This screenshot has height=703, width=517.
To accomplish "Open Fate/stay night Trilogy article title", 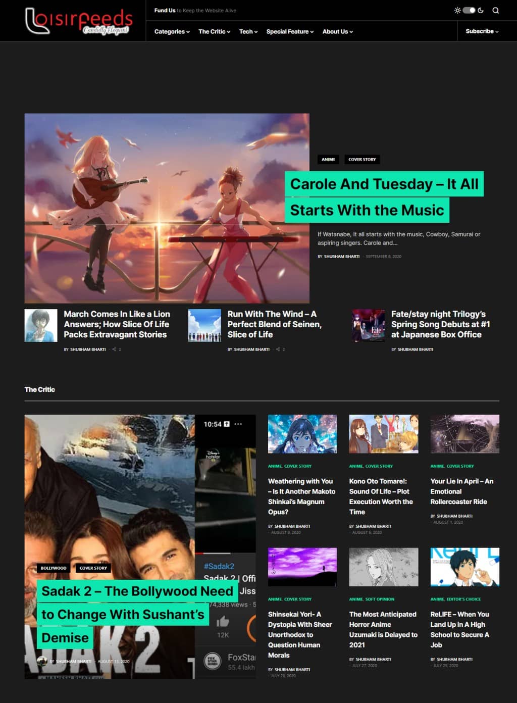I will pyautogui.click(x=440, y=324).
